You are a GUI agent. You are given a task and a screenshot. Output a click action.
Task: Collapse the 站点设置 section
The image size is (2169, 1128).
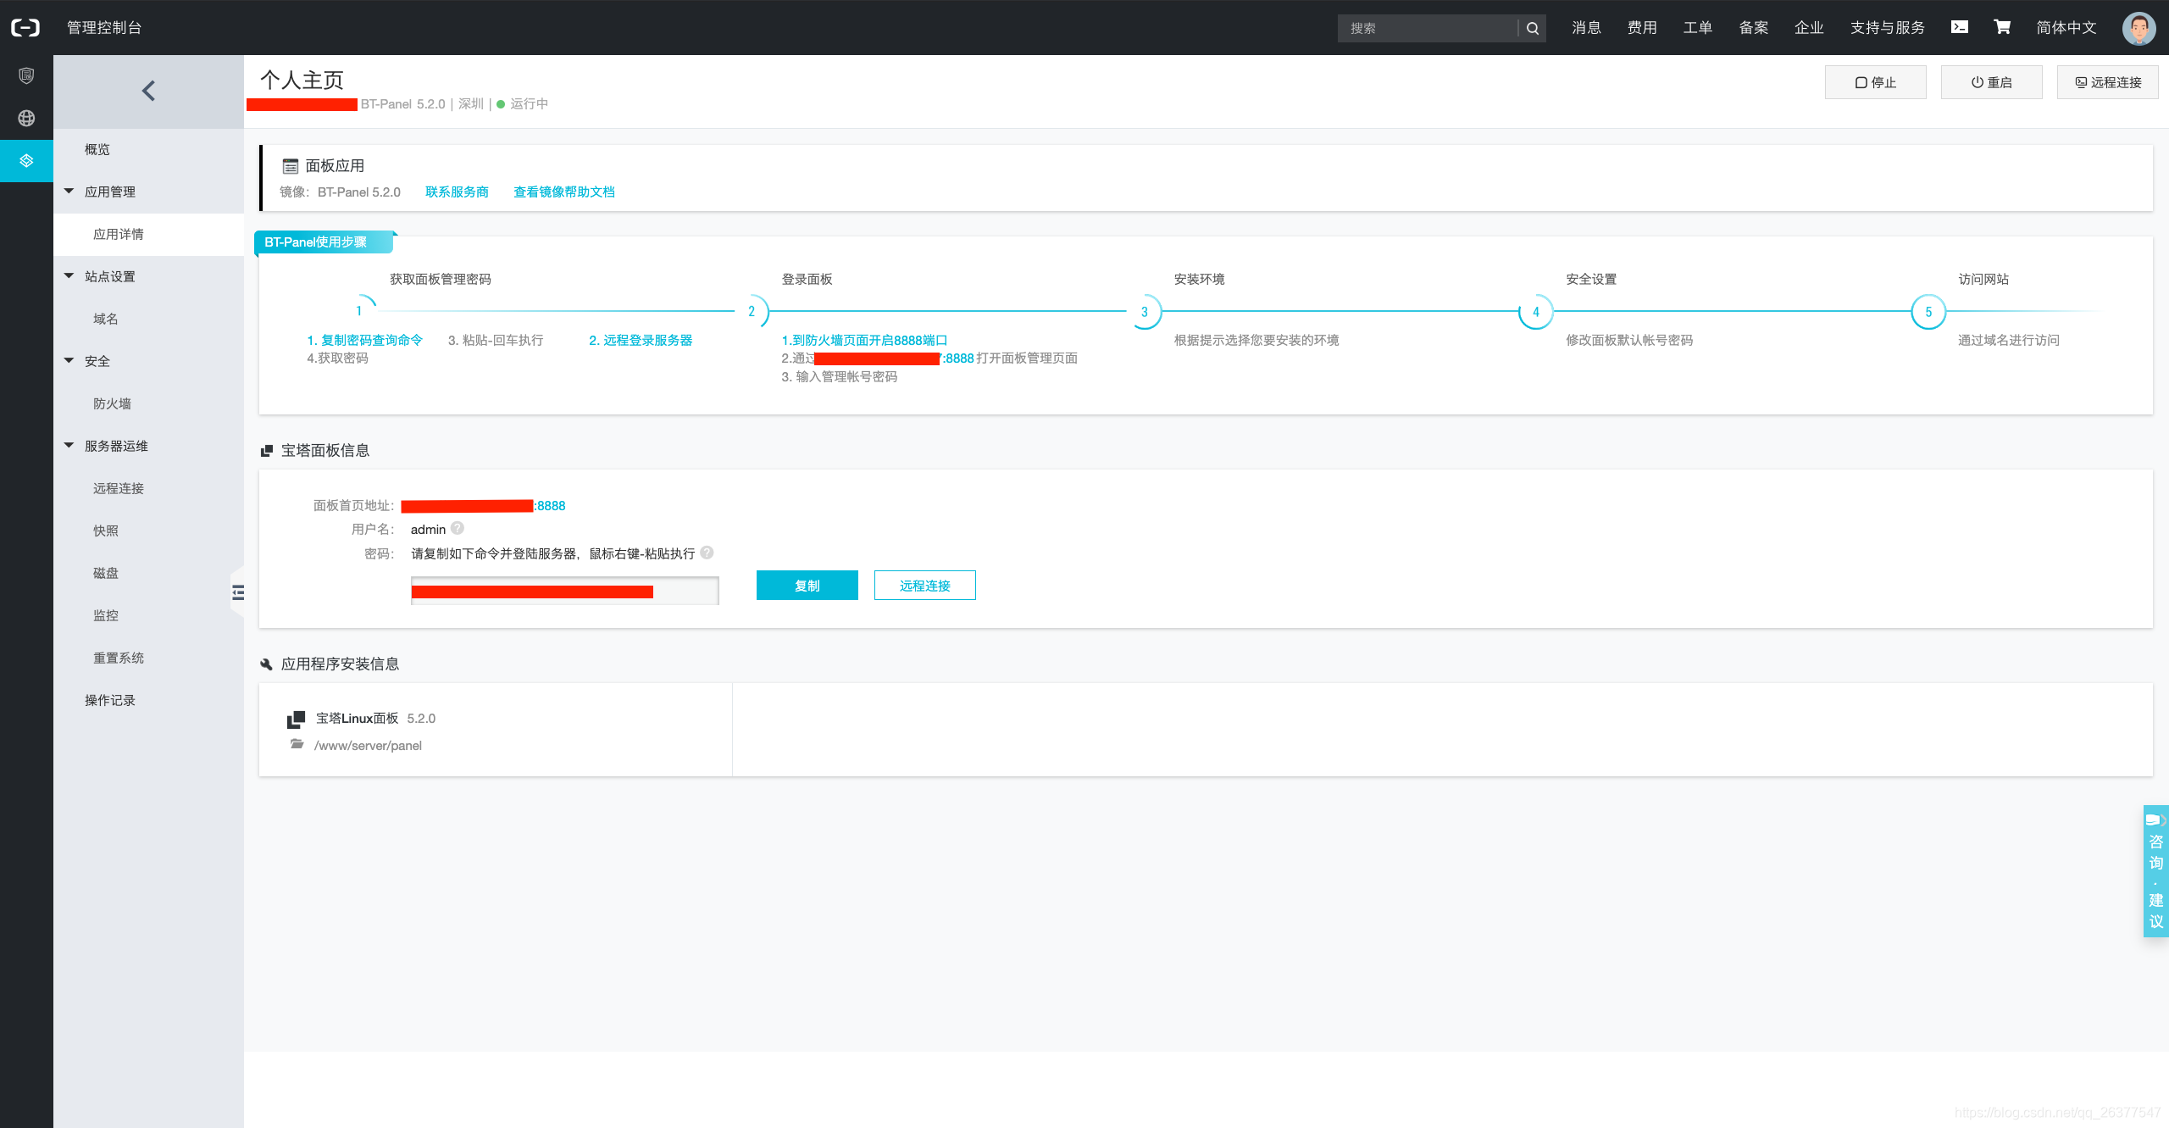pyautogui.click(x=69, y=276)
